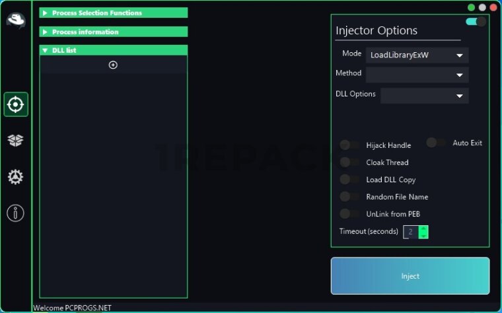Open the Mode LoadLibraryExW dropdown

[417, 55]
